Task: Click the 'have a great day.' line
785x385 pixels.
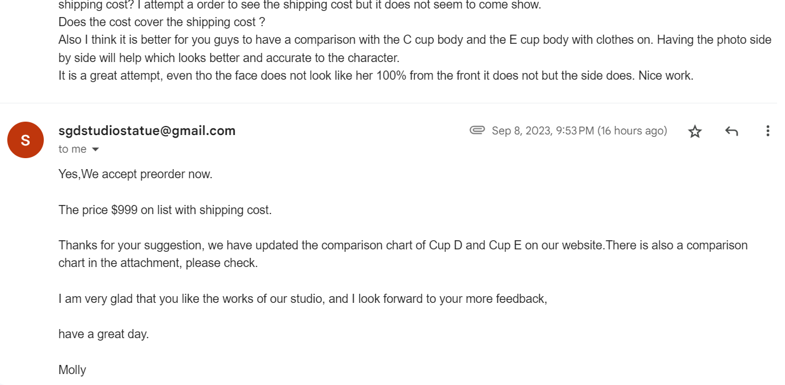Action: [103, 334]
